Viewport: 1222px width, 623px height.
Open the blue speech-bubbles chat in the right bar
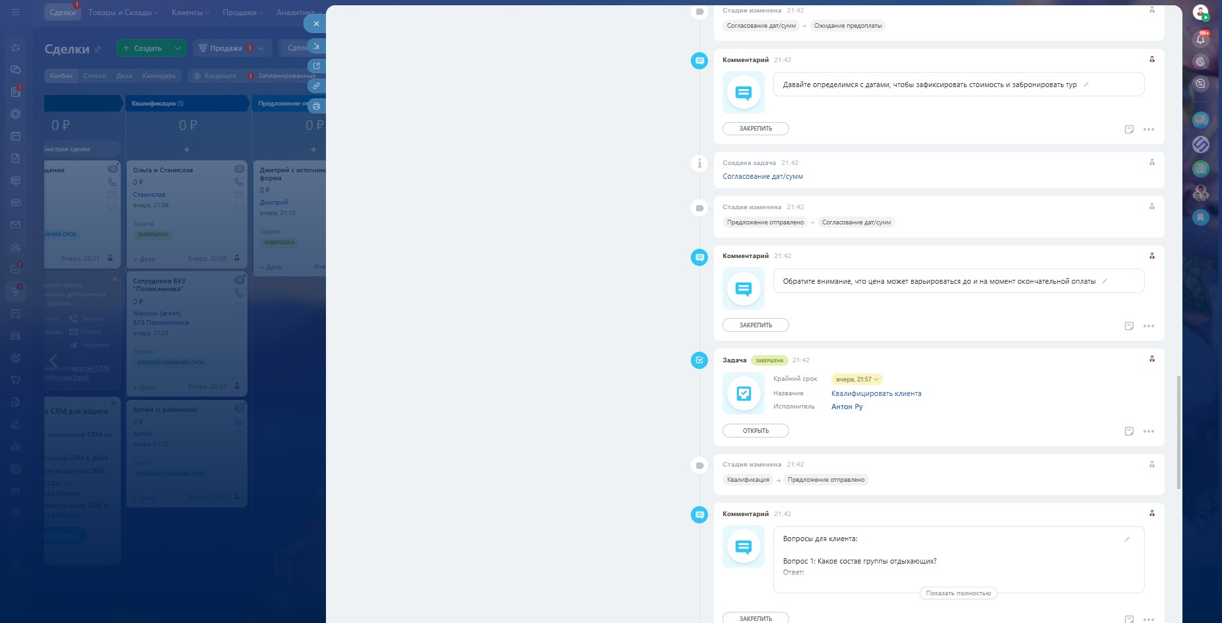[1200, 119]
